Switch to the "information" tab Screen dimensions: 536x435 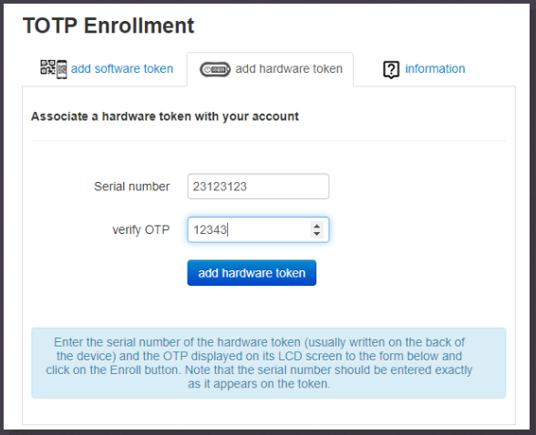(x=435, y=68)
